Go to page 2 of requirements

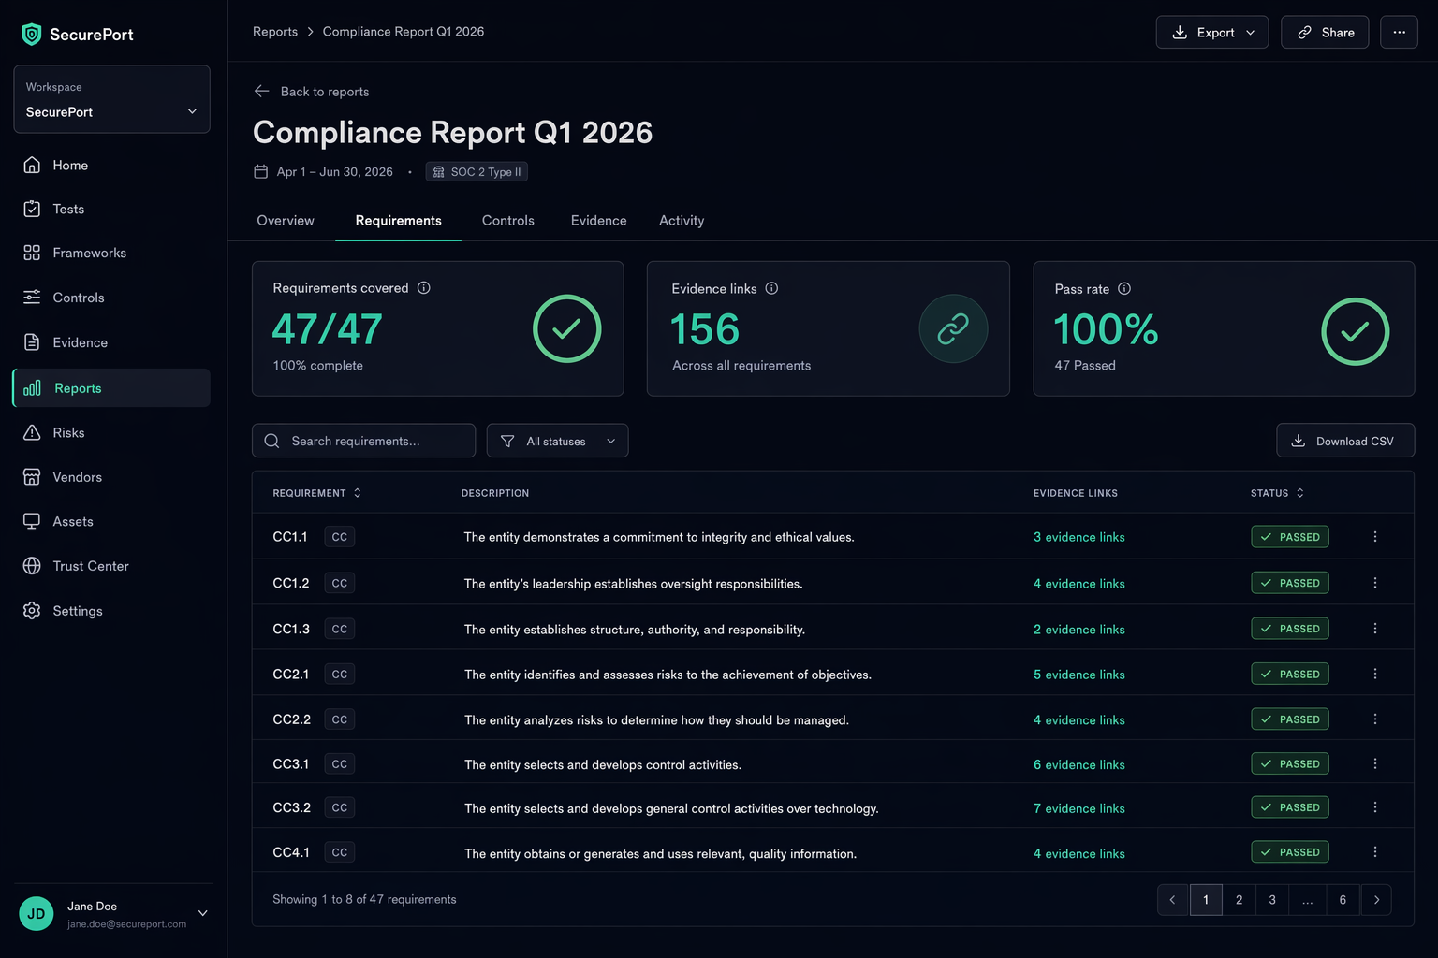(x=1240, y=900)
